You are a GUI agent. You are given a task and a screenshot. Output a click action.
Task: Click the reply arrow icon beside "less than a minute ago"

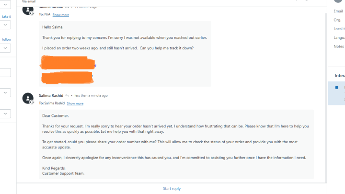click(x=68, y=95)
